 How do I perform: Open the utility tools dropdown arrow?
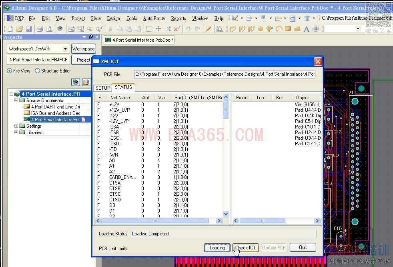pyautogui.click(x=242, y=18)
